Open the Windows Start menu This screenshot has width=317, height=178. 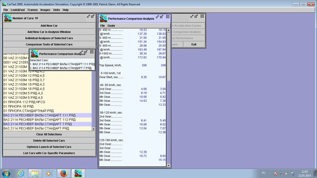point(6,173)
